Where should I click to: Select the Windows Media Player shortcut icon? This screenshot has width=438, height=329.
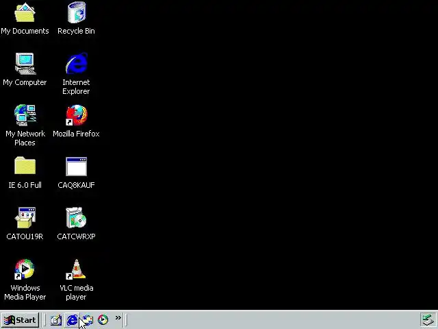click(25, 269)
